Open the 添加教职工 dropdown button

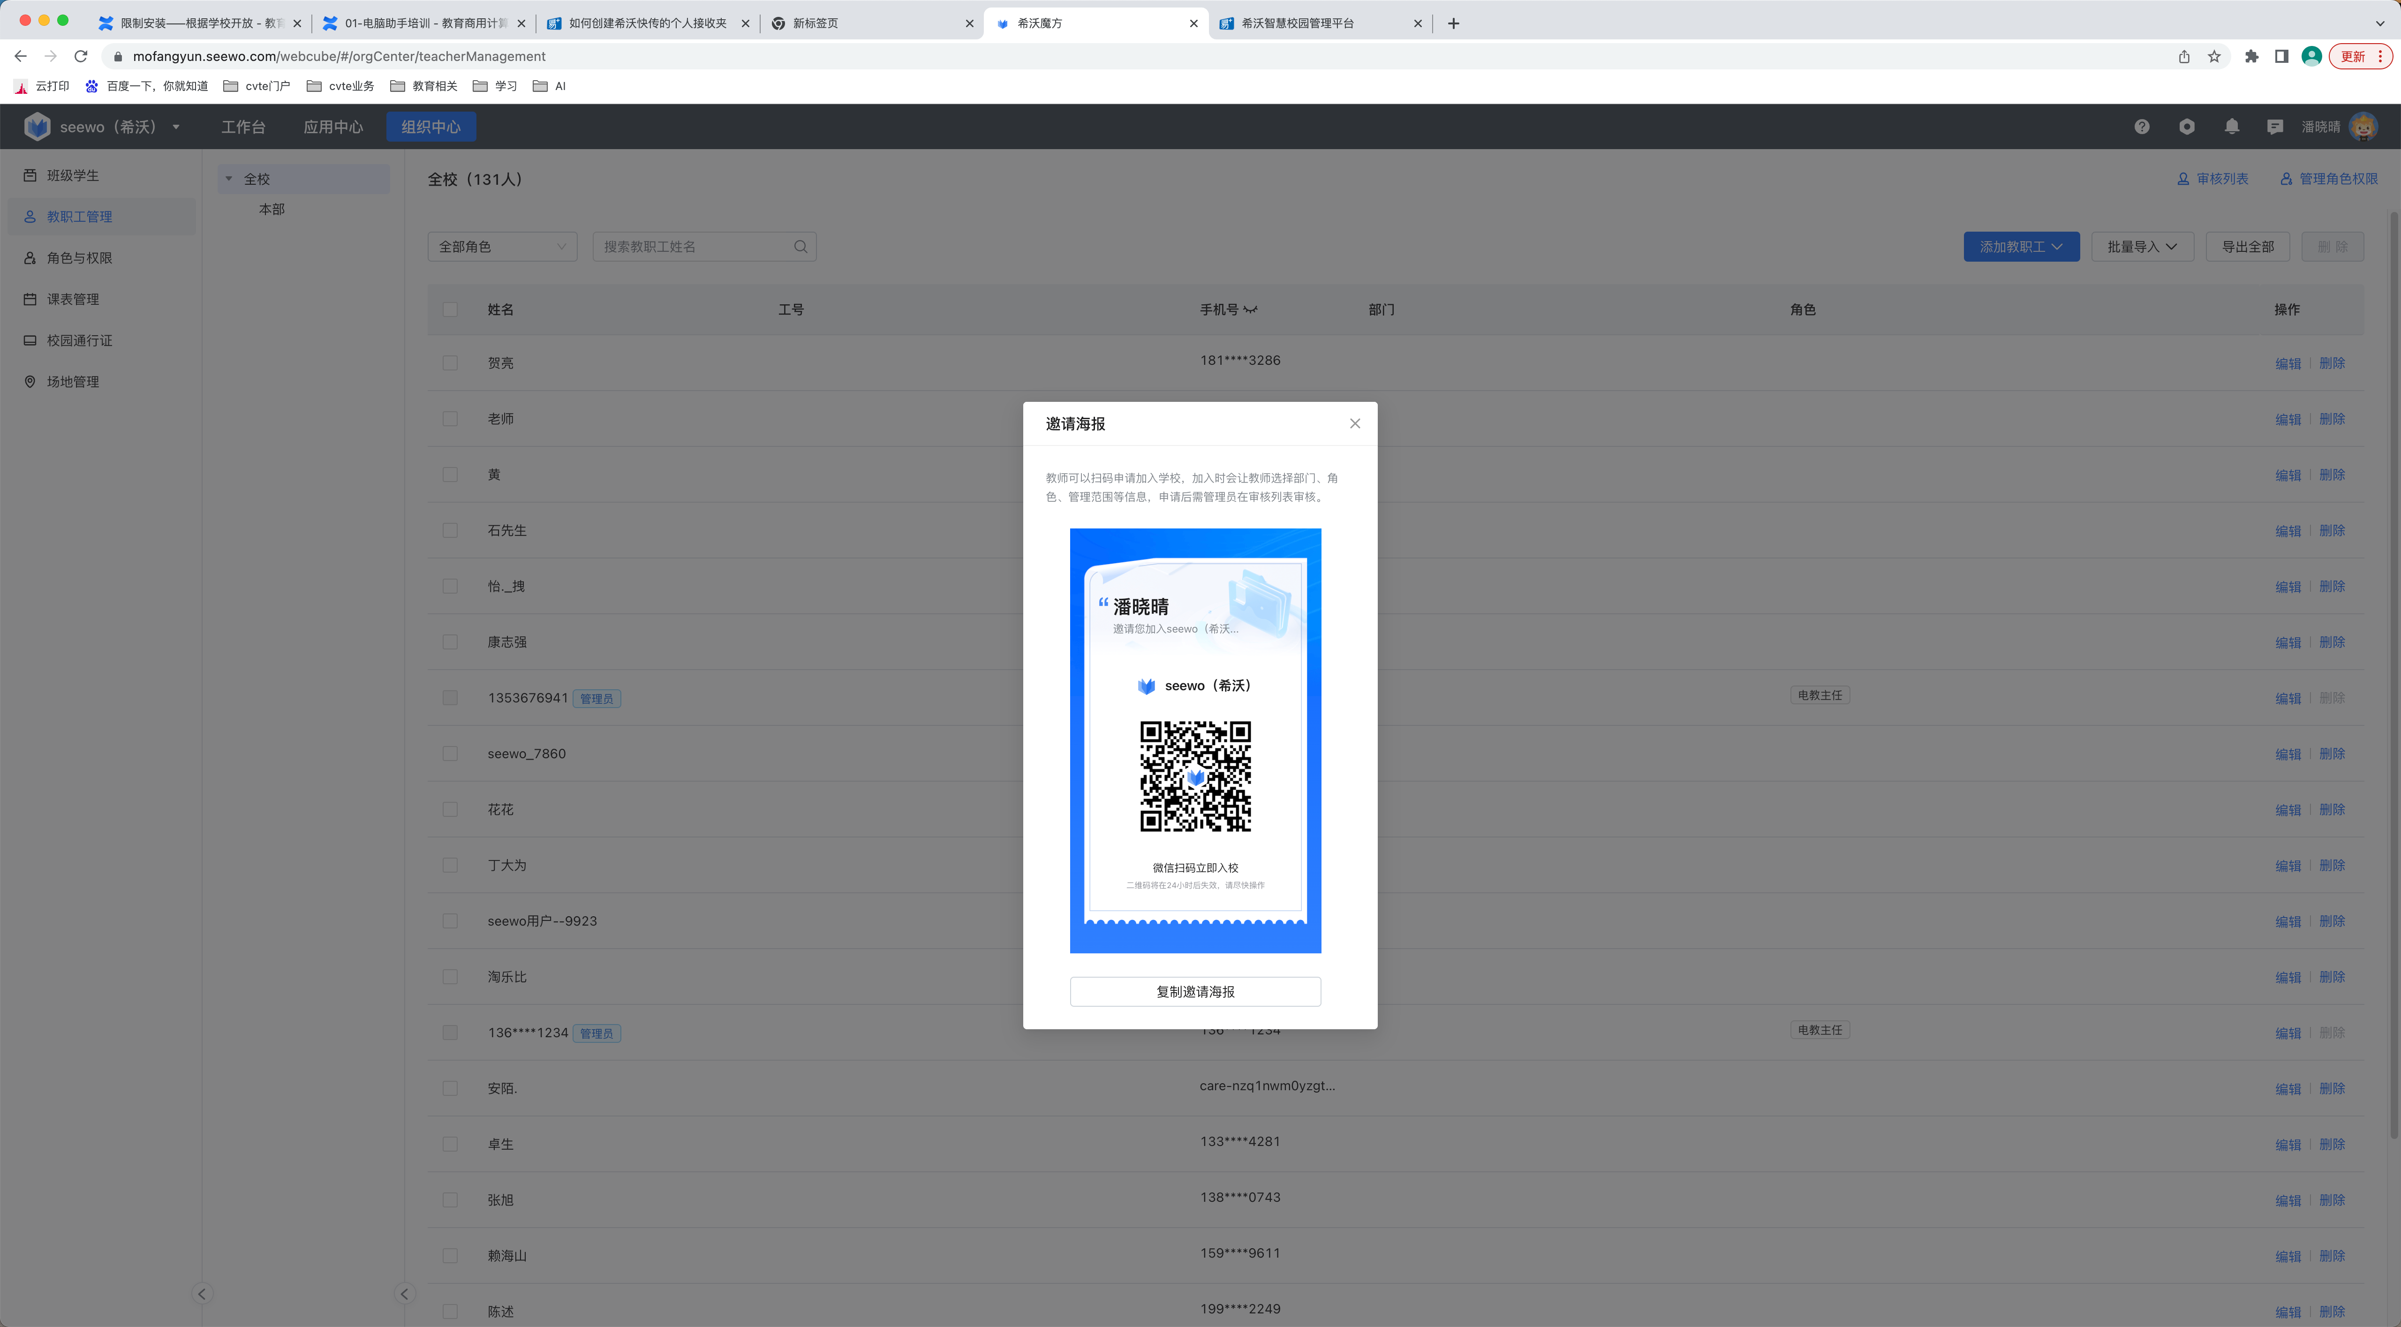click(2022, 246)
